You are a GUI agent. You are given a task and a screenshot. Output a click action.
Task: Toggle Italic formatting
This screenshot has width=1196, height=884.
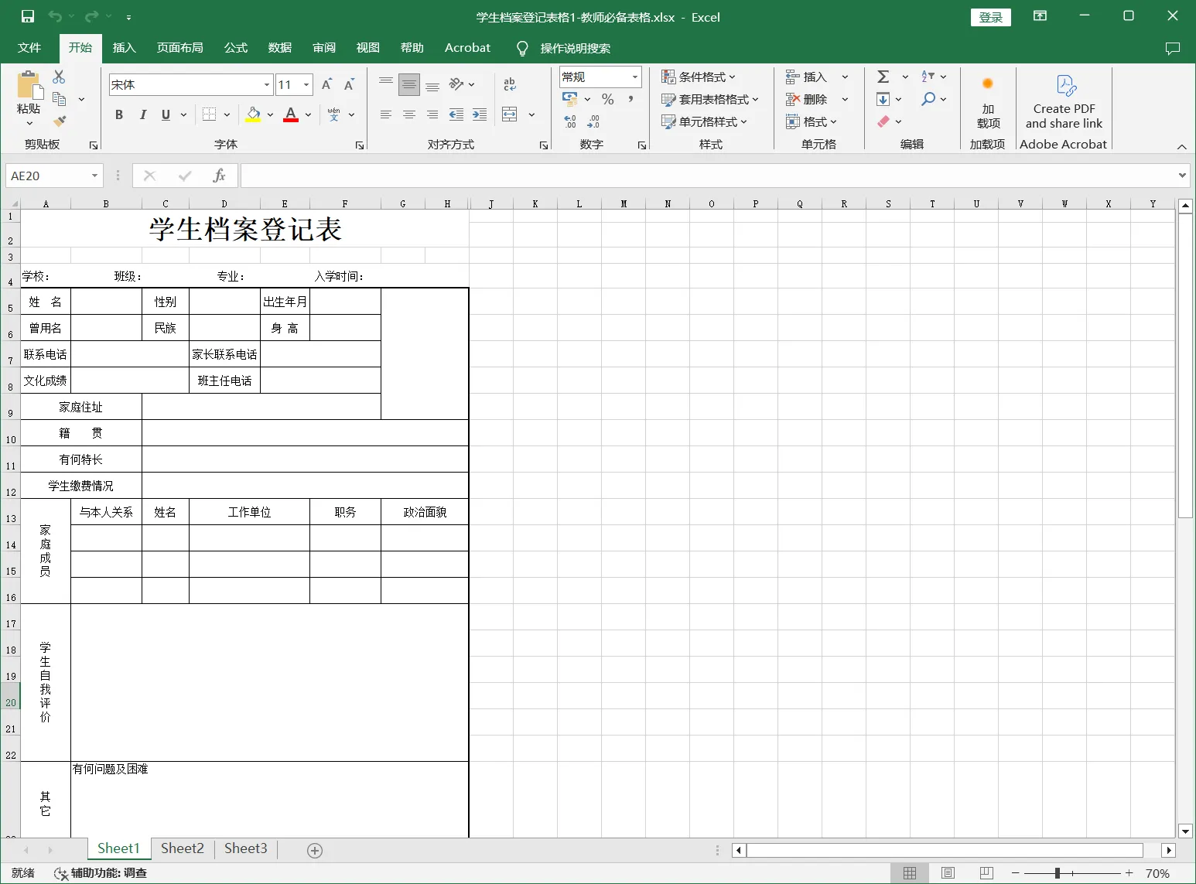click(x=142, y=114)
